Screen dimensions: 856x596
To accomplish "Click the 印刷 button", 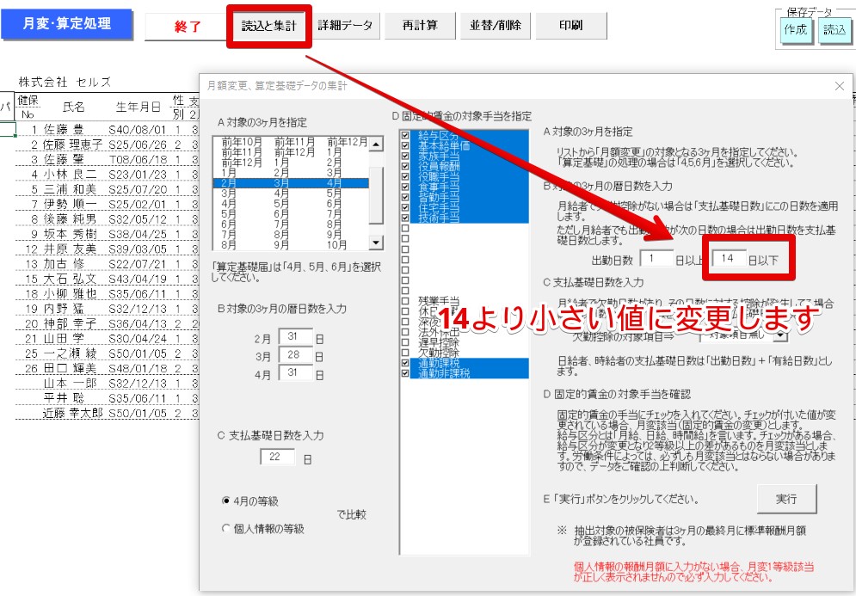I will tap(571, 25).
